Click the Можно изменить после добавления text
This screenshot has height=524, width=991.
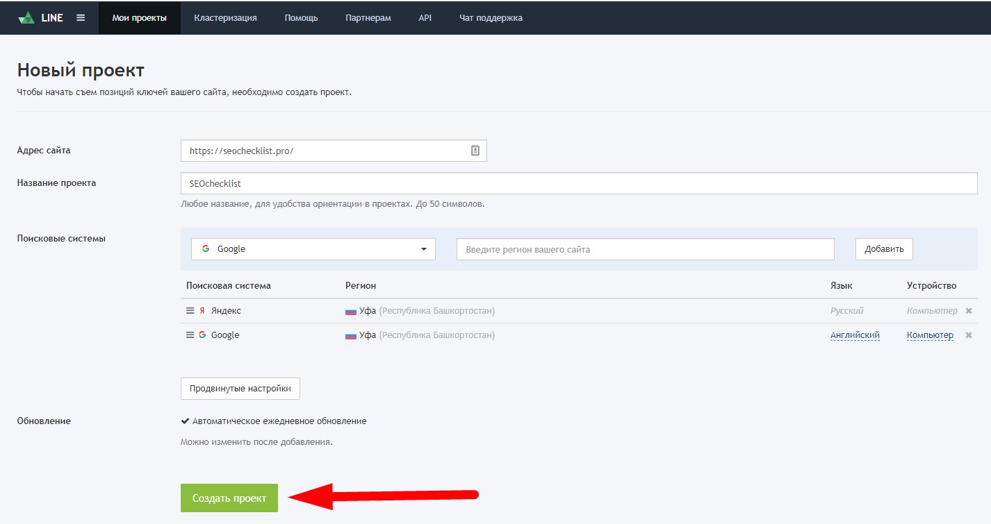(256, 441)
